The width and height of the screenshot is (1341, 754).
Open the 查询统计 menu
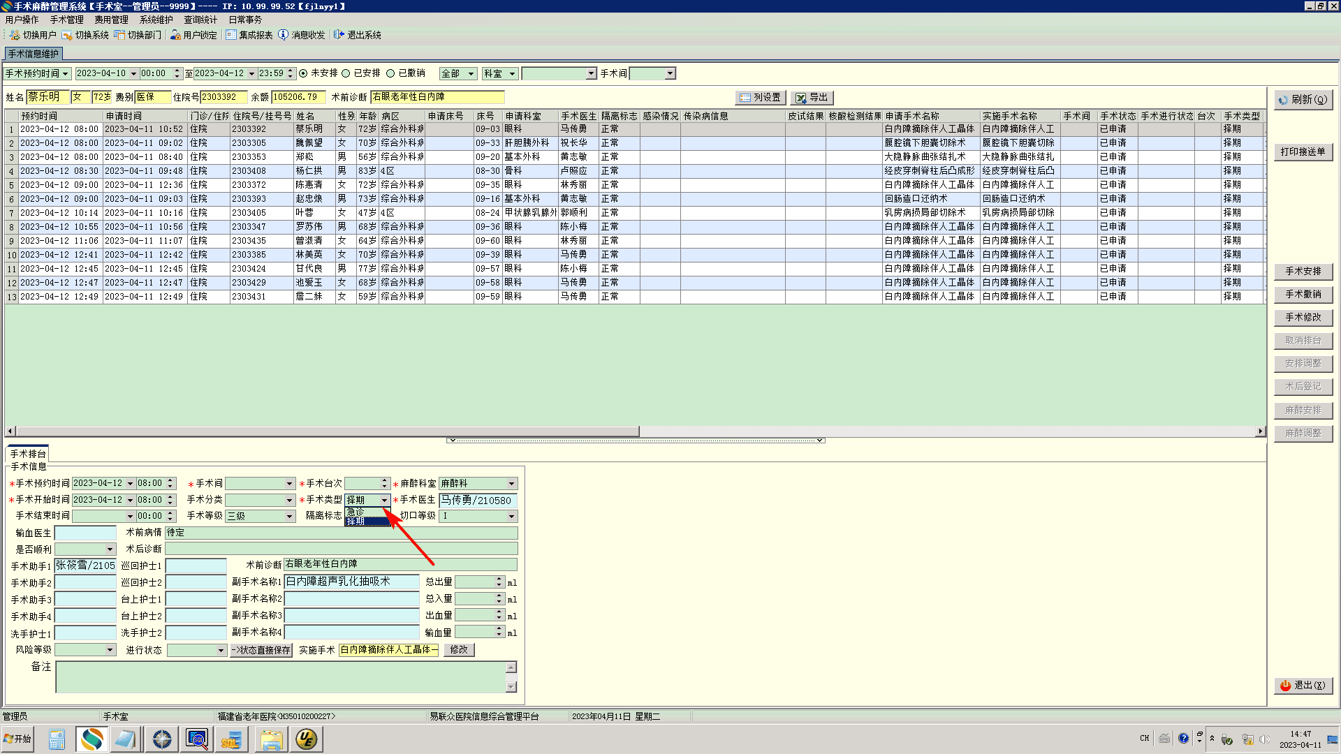click(200, 20)
